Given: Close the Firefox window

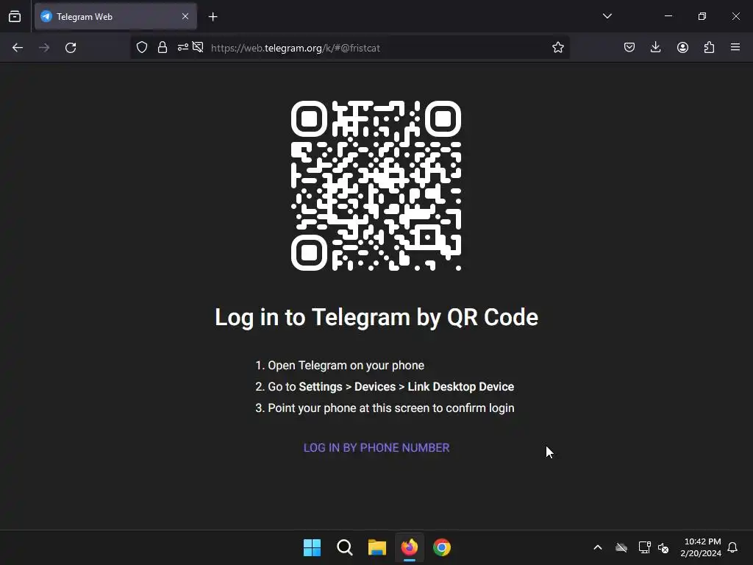Looking at the screenshot, I should click(735, 16).
